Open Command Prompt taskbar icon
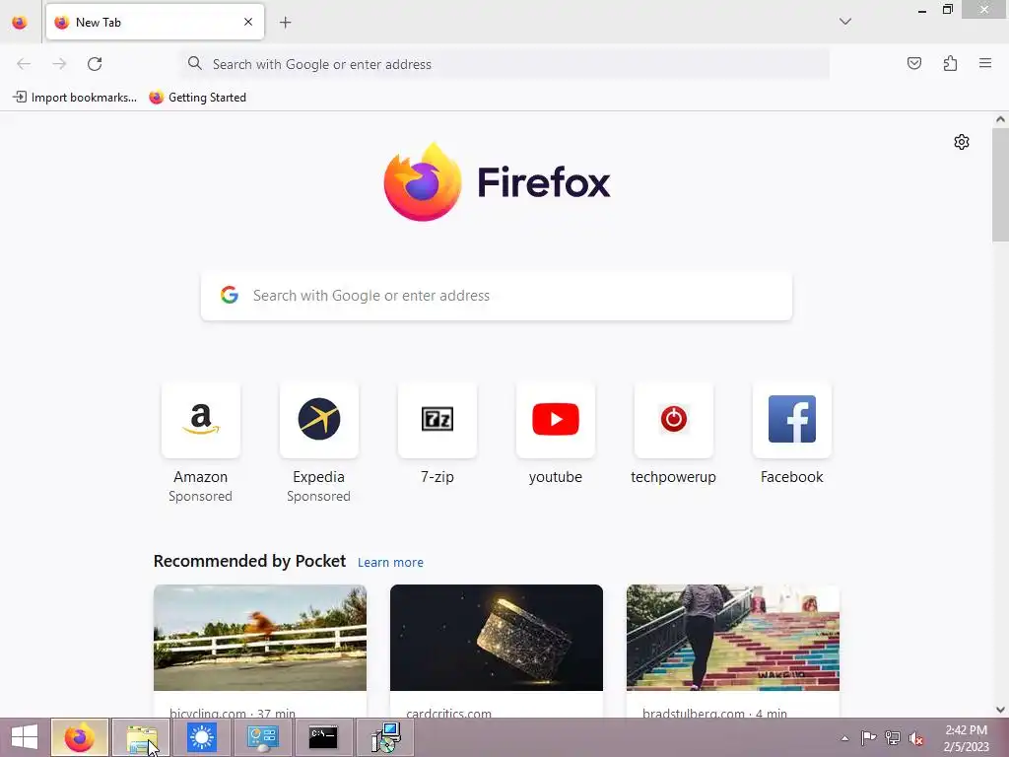 coord(323,737)
